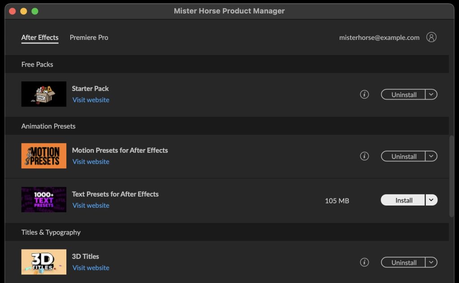Switch to the Premiere Pro tab

pyautogui.click(x=89, y=38)
